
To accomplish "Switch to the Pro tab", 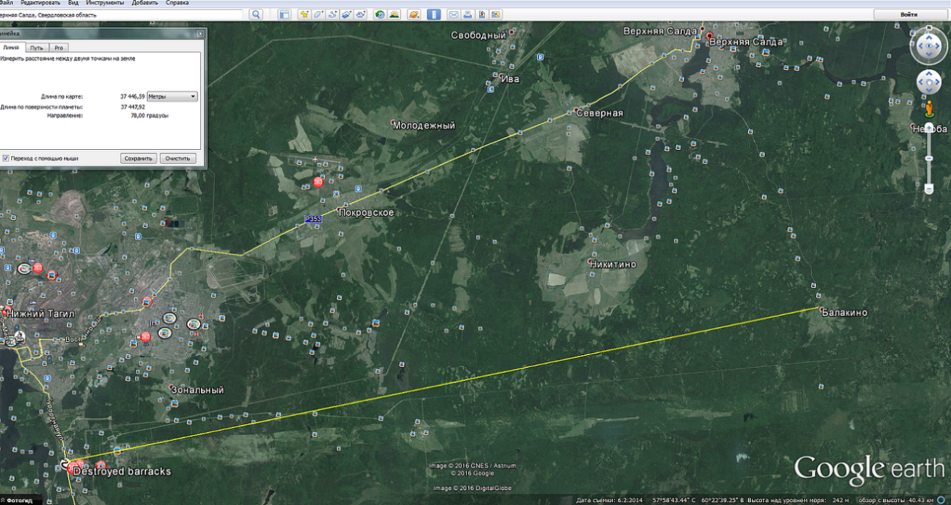I will pos(59,47).
